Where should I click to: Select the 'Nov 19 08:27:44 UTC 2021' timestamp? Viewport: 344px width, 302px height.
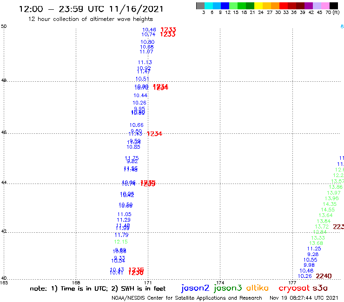pyautogui.click(x=304, y=298)
